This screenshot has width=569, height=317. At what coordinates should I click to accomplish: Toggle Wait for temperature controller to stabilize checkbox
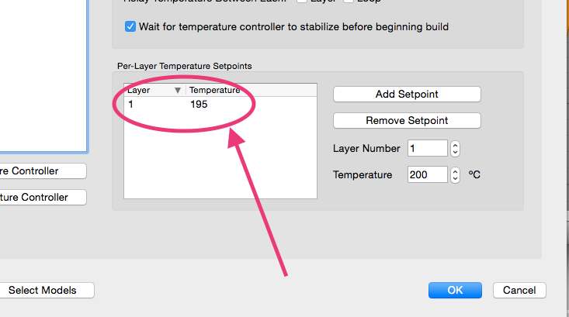[x=130, y=27]
